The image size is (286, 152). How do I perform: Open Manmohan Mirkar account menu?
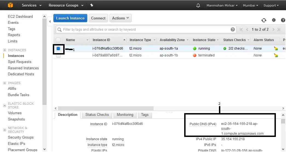(x=222, y=5)
